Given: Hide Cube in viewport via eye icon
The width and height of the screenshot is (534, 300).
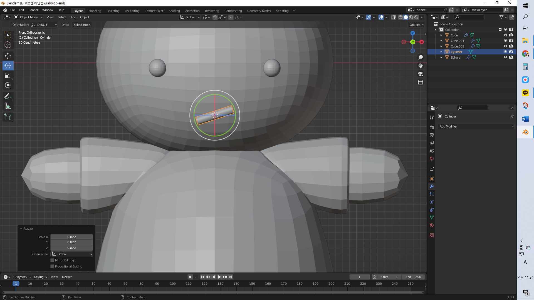Looking at the screenshot, I should [505, 35].
